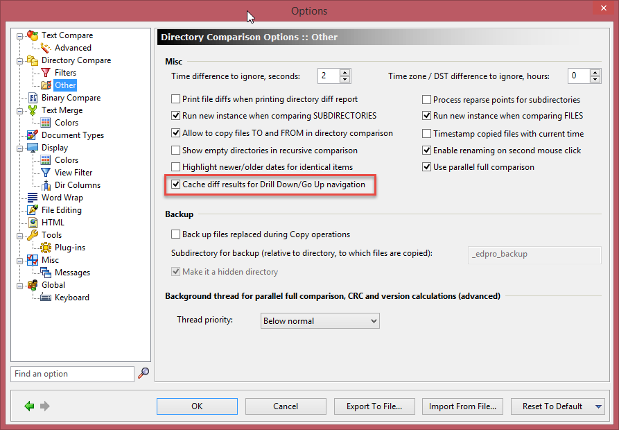Uncheck Run new instance when comparing SUBDIRECTORIES
Viewport: 619px width, 430px height.
pos(175,116)
